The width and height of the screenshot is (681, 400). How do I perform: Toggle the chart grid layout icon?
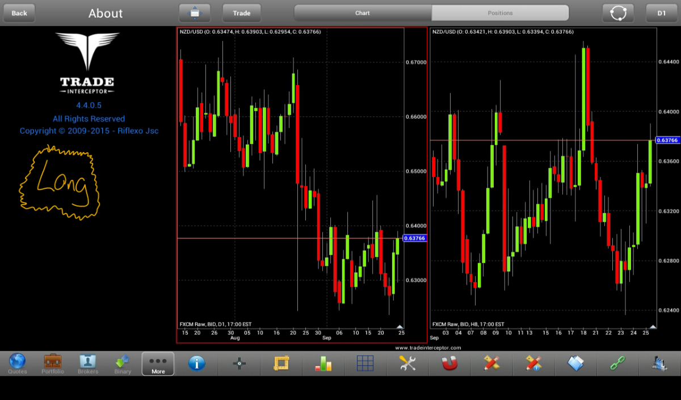click(365, 364)
